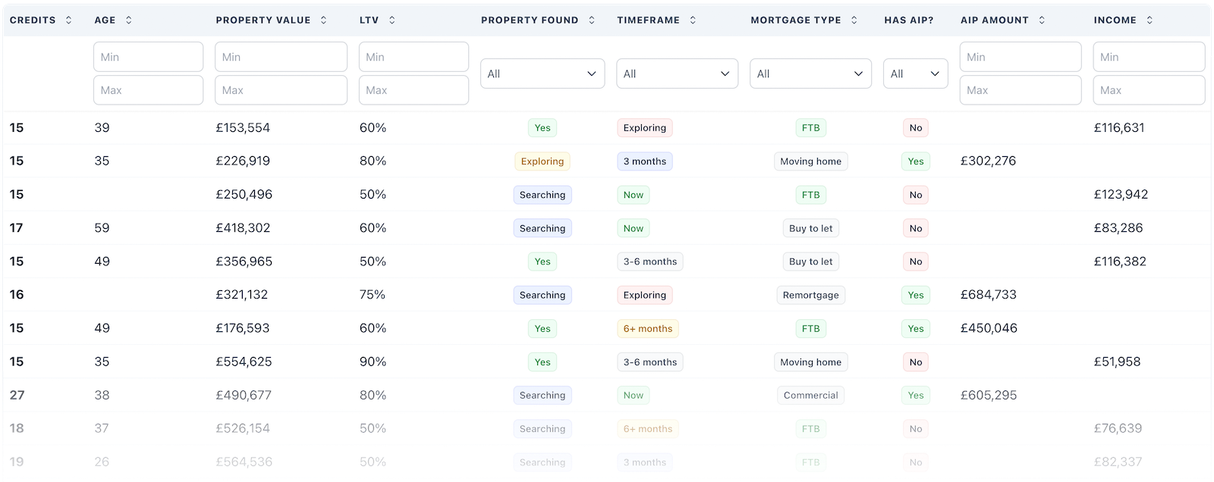The height and width of the screenshot is (482, 1214).
Task: Click the Min input under AGE
Action: pos(148,56)
